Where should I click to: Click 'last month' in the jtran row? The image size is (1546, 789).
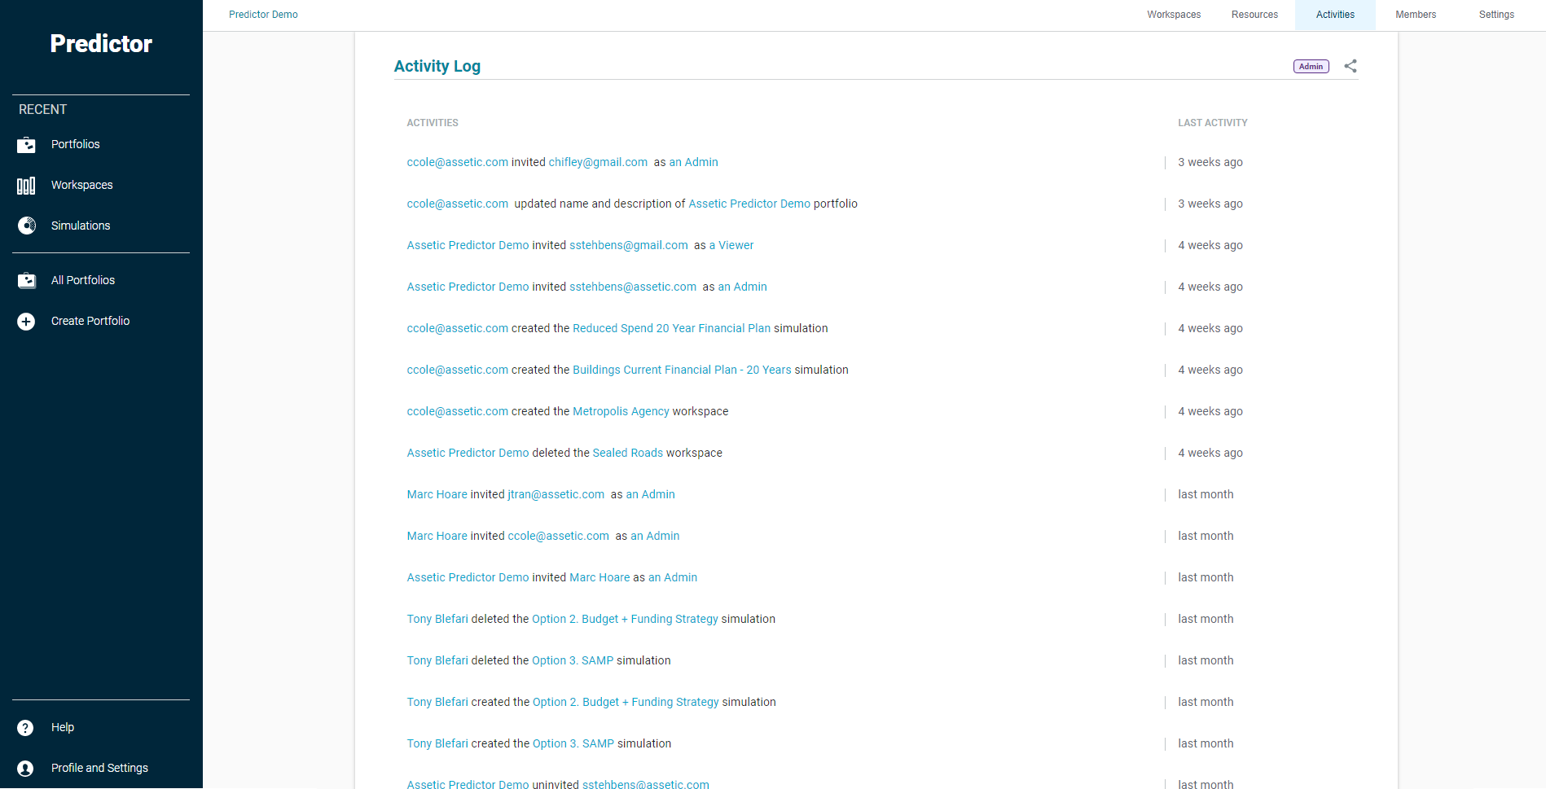tap(1206, 494)
